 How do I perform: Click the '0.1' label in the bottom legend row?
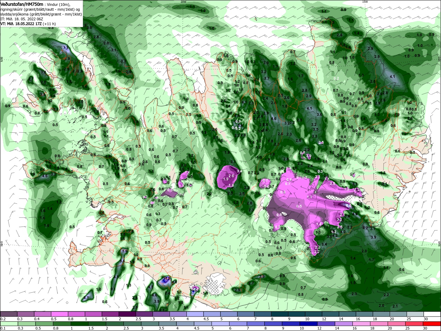pos(3,329)
